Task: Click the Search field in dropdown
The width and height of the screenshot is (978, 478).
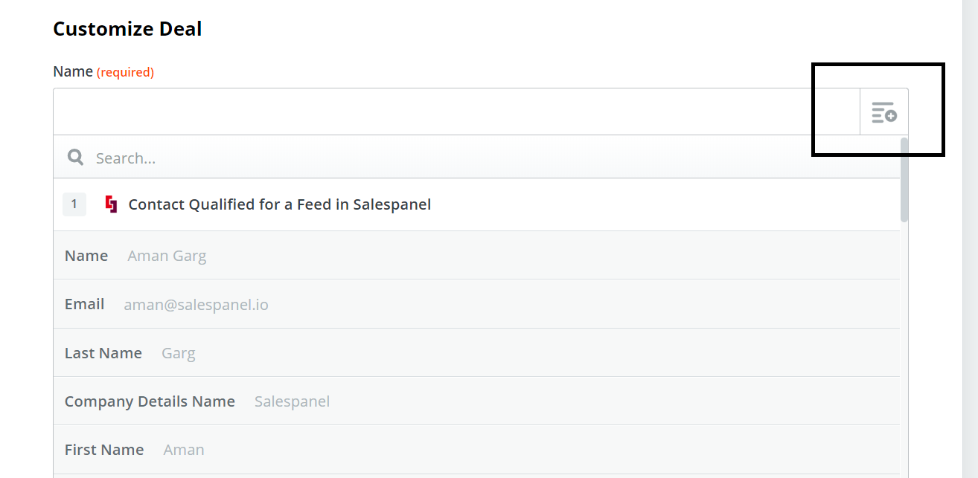Action: point(476,158)
